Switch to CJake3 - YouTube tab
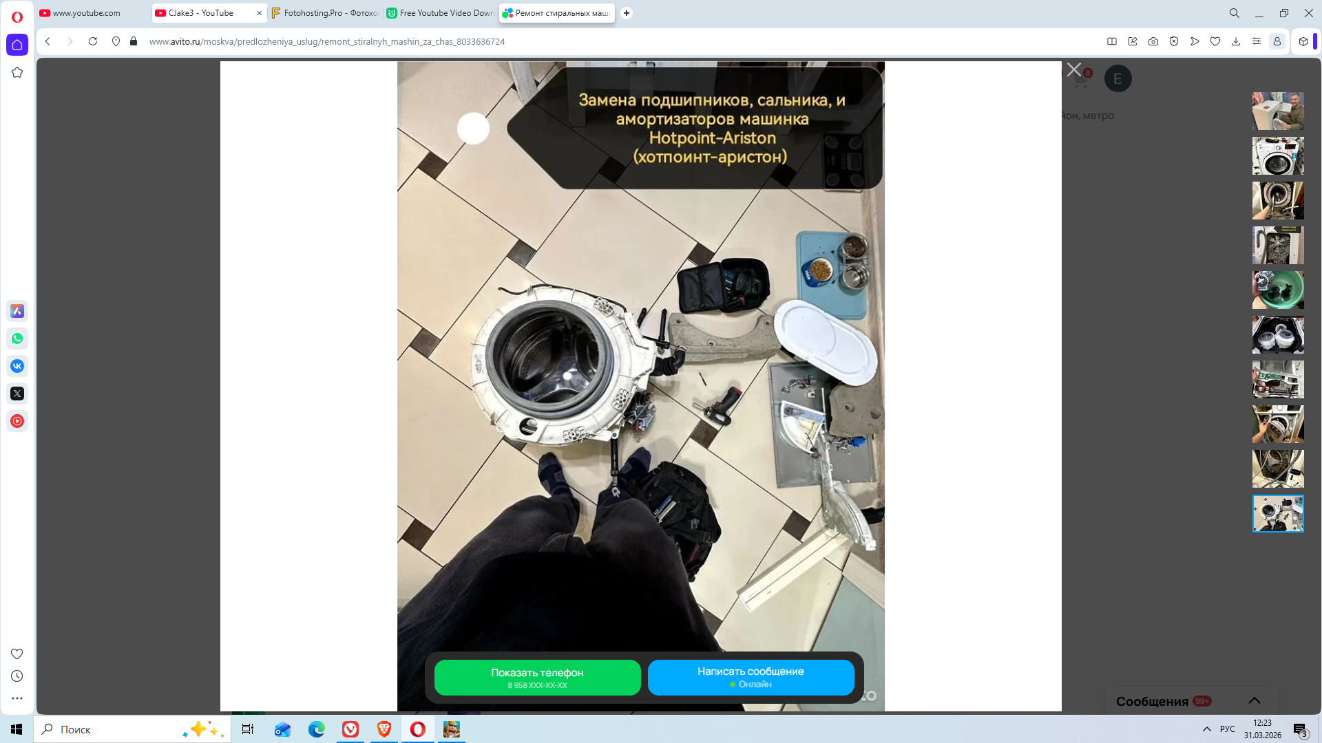 point(201,13)
